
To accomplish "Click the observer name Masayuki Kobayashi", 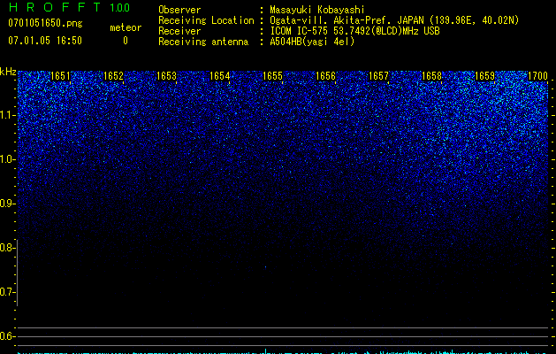I will (317, 10).
